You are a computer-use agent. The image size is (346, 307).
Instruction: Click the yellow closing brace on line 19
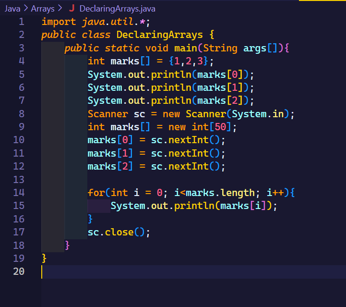44,258
